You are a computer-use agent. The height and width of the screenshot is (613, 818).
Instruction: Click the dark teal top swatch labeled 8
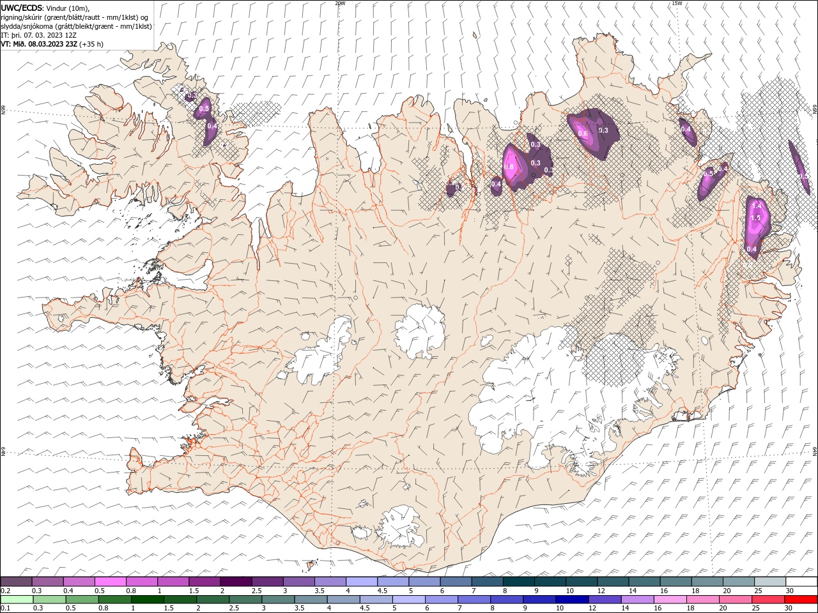pos(518,581)
